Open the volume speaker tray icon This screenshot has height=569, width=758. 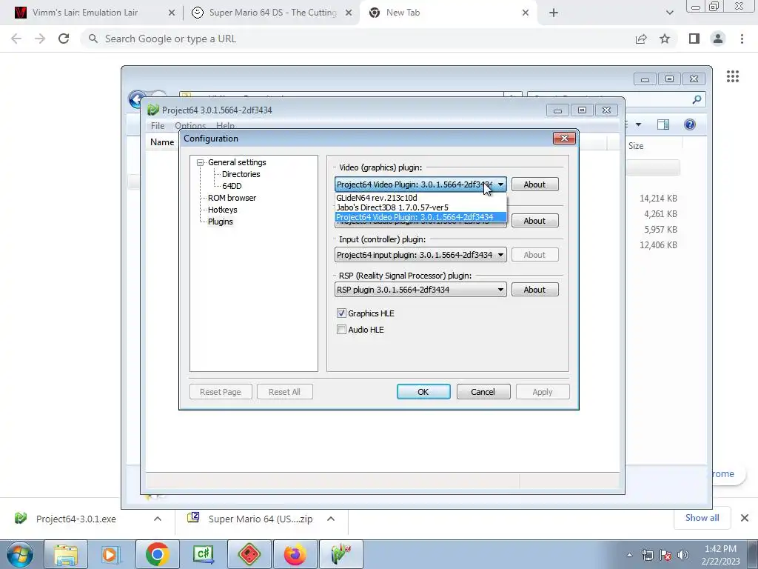[683, 555]
